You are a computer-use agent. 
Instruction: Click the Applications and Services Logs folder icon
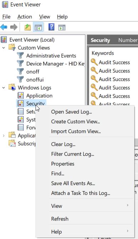[12, 135]
